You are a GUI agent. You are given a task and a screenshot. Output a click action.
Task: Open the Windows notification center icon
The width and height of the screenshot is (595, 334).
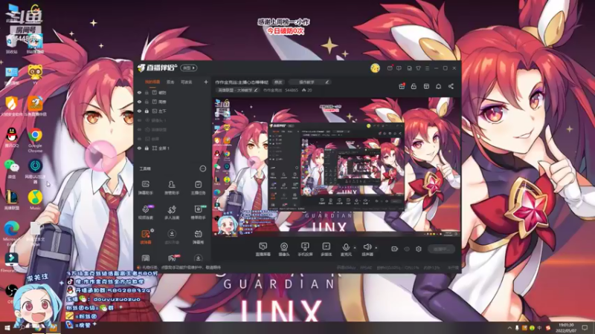tap(585, 328)
